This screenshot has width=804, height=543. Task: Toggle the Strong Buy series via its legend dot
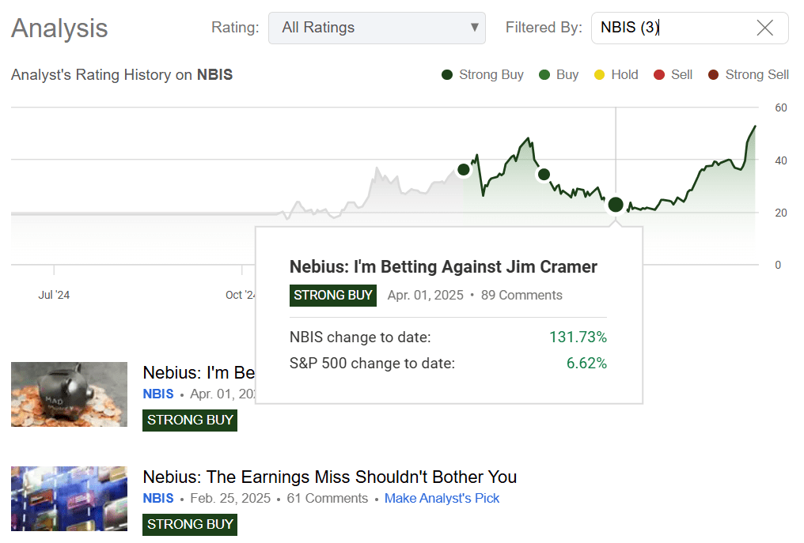447,74
